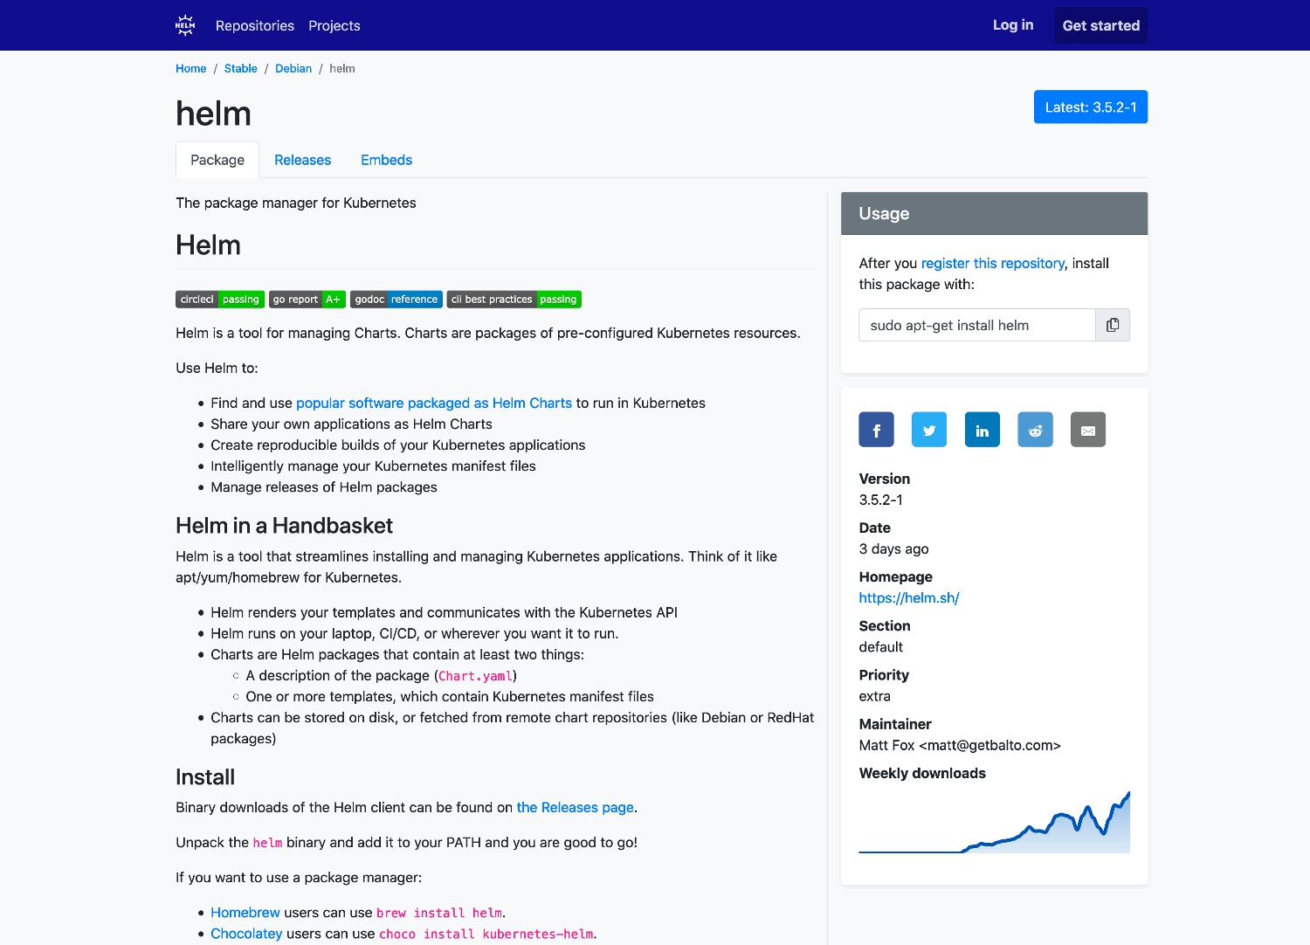The width and height of the screenshot is (1310, 945).
Task: Share package on Twitter
Action: point(929,430)
